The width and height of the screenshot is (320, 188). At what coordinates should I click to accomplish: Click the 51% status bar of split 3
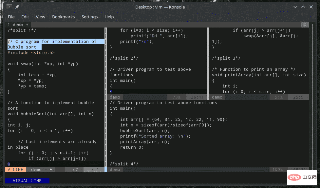click(278, 97)
